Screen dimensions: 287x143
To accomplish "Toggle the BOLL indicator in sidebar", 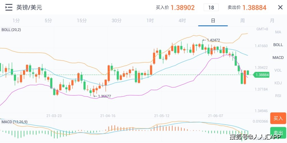I will pos(278,45).
